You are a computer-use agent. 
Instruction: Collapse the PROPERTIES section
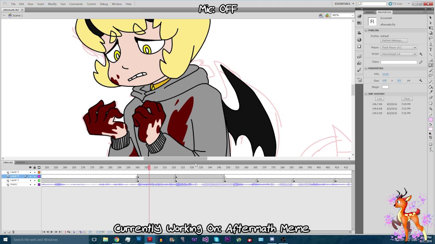pyautogui.click(x=366, y=68)
